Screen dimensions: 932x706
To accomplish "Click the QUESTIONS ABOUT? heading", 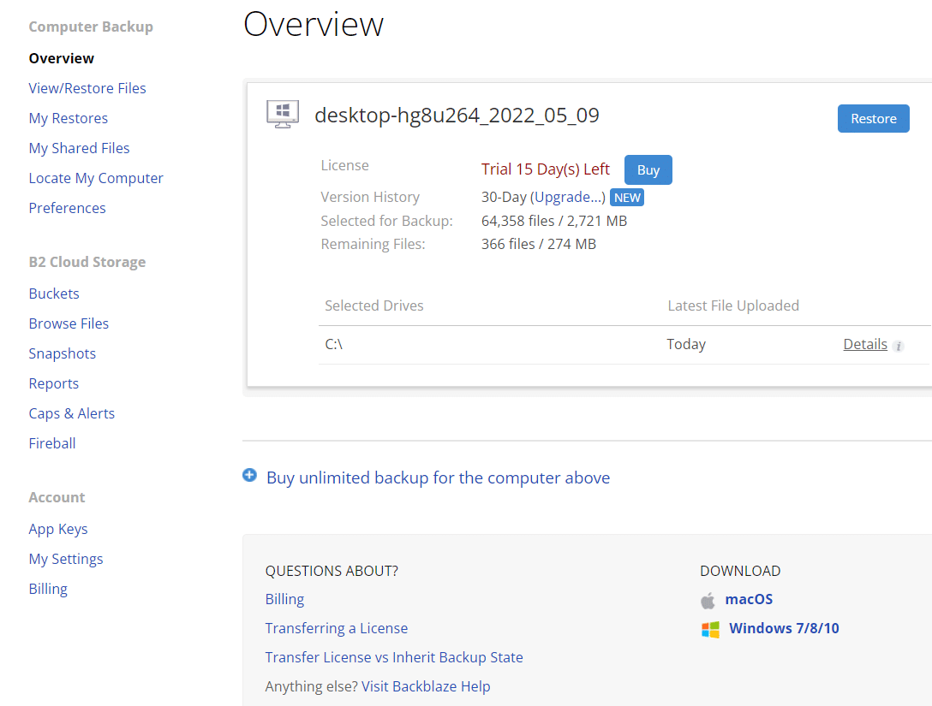I will 332,571.
